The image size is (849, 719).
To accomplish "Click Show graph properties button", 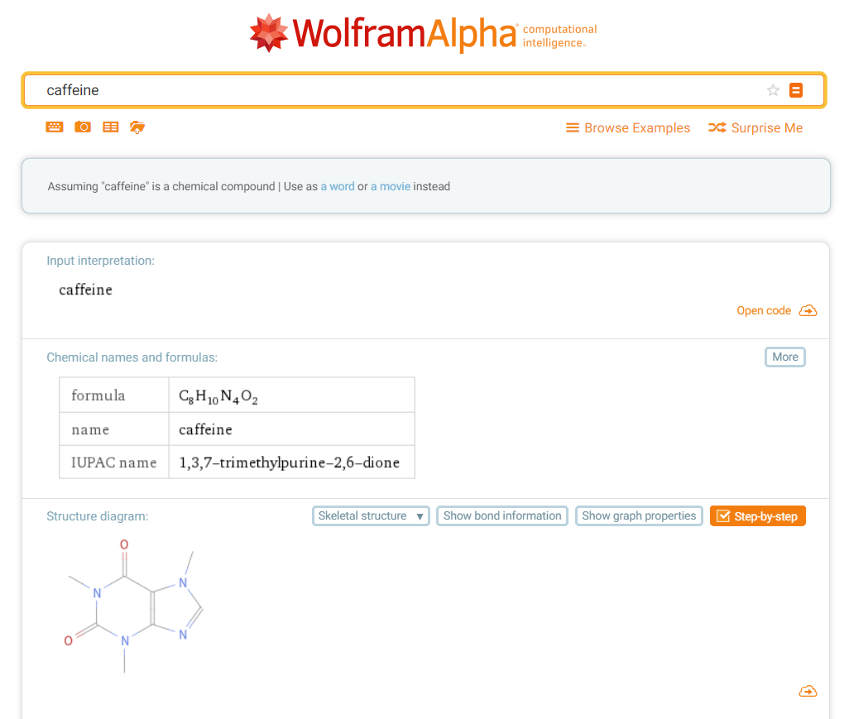I will tap(639, 516).
